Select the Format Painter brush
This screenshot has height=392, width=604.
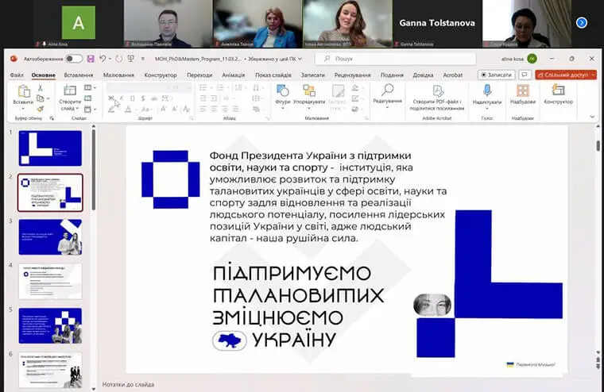point(40,110)
